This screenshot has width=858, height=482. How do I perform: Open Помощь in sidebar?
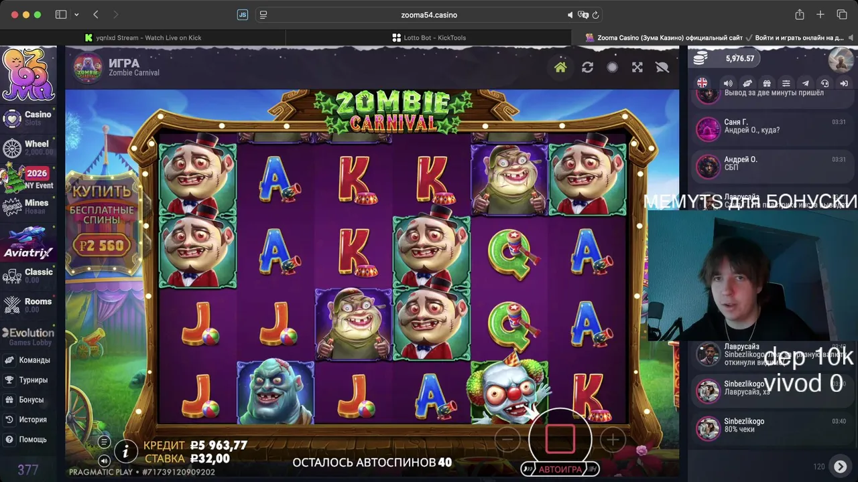(x=26, y=440)
